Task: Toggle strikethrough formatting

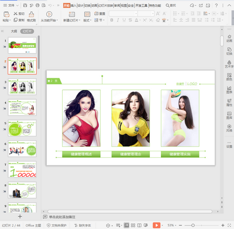Action: pyautogui.click(x=130, y=20)
